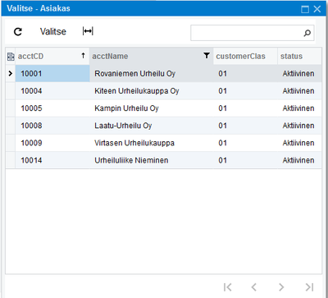The image size is (328, 298).
Task: Click the filter icon on acctName column
Action: click(x=207, y=56)
